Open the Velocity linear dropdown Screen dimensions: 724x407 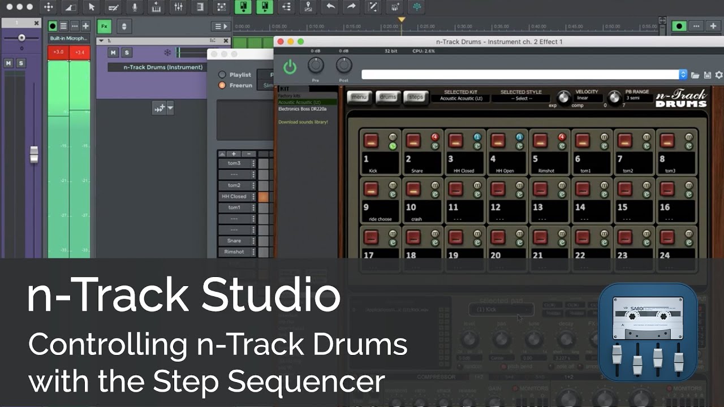(588, 98)
